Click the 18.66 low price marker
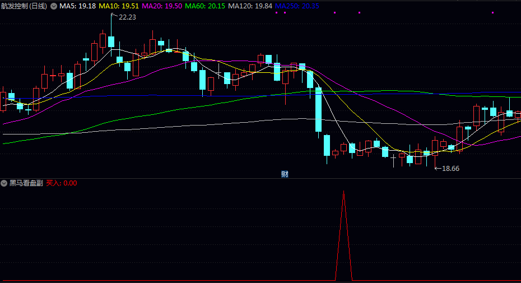Image resolution: width=521 pixels, height=283 pixels. pos(450,168)
